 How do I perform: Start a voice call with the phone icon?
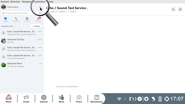(x=173, y=9)
